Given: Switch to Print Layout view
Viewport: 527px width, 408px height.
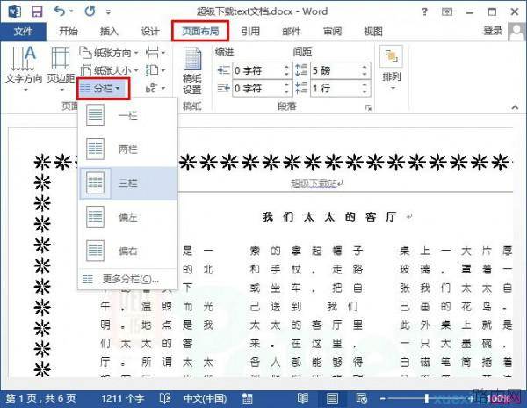Looking at the screenshot, I should point(332,398).
